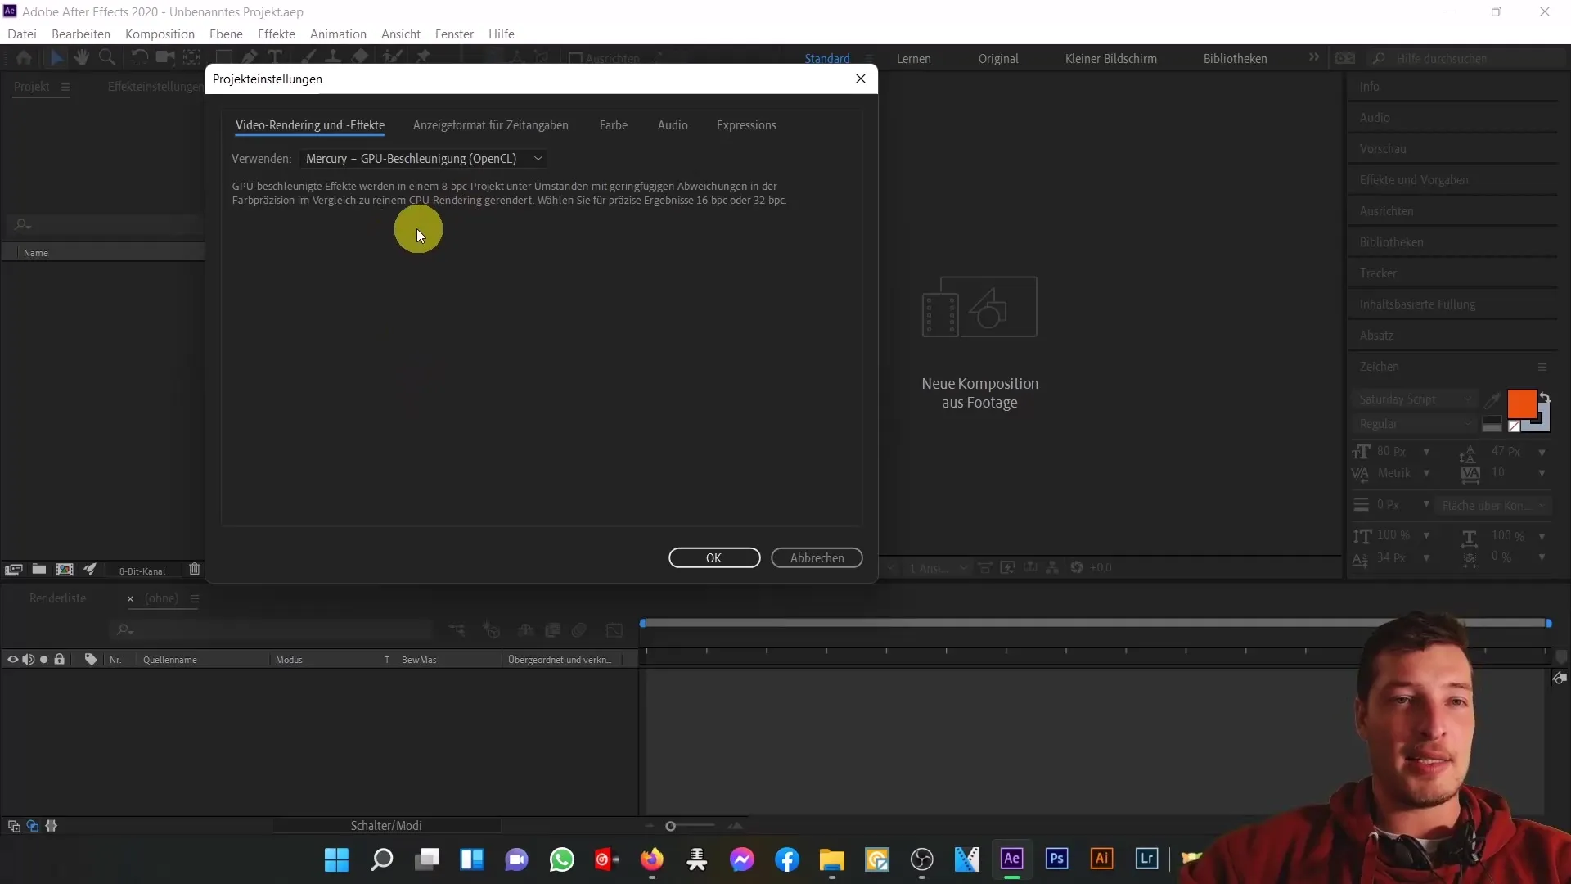Viewport: 1571px width, 884px height.
Task: Open Photoshop from the taskbar
Action: [1056, 859]
